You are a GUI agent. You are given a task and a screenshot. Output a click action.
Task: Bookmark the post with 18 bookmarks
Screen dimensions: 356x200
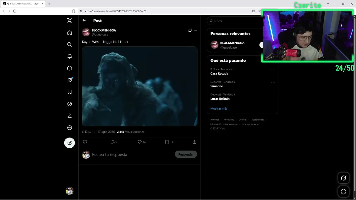pos(169,142)
